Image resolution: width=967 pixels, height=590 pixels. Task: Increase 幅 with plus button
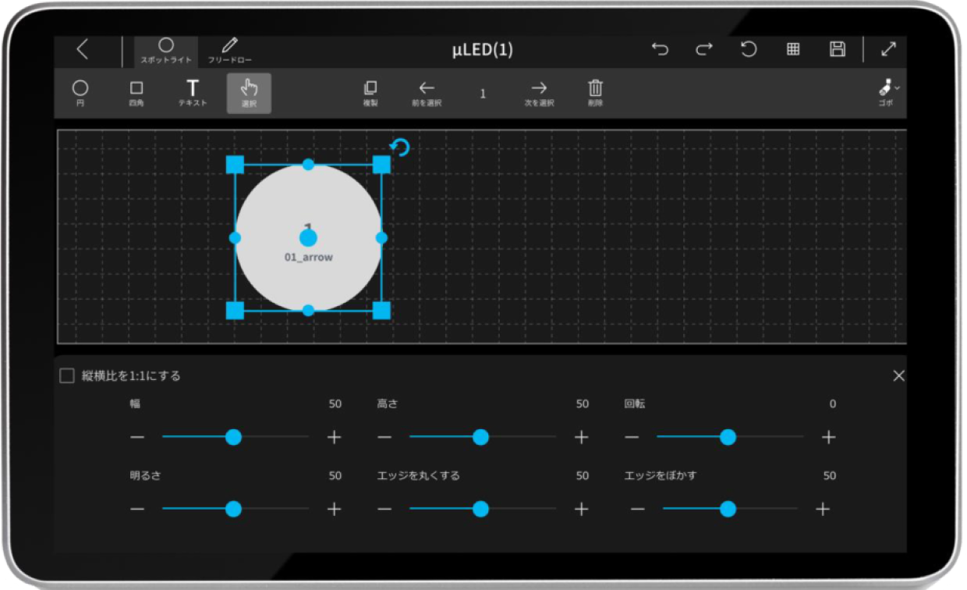[x=334, y=437]
